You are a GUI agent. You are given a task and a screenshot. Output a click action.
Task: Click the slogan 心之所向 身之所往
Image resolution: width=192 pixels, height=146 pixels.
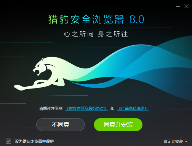click(x=96, y=34)
